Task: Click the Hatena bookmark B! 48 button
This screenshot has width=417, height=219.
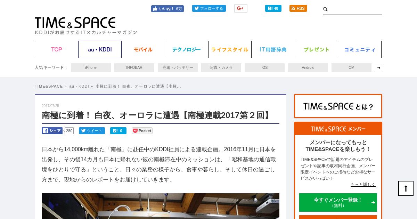Action: 273,8
